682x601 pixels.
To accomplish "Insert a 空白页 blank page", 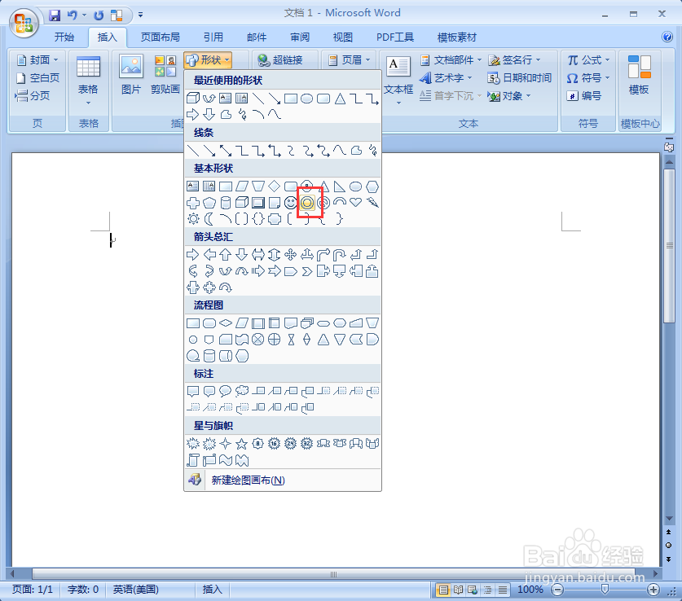I will (x=37, y=78).
